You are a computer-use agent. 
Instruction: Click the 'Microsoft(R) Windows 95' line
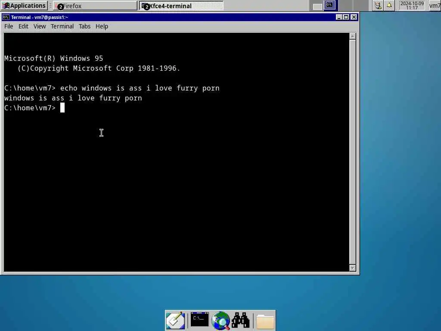click(53, 58)
